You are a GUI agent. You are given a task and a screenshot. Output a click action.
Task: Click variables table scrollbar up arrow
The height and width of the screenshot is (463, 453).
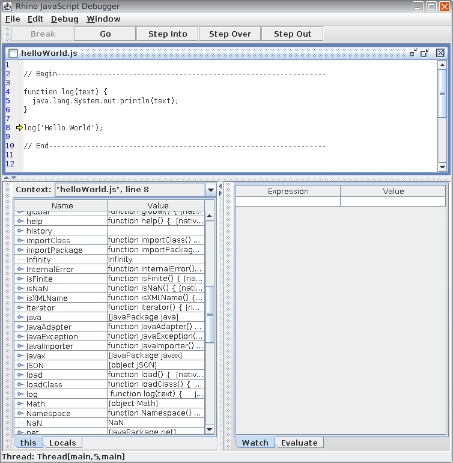tap(210, 216)
